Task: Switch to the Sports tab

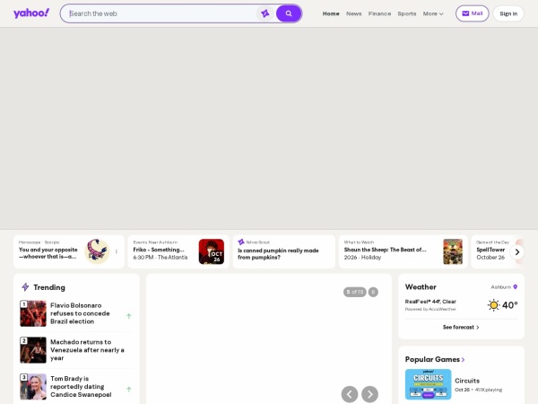Action: click(406, 13)
